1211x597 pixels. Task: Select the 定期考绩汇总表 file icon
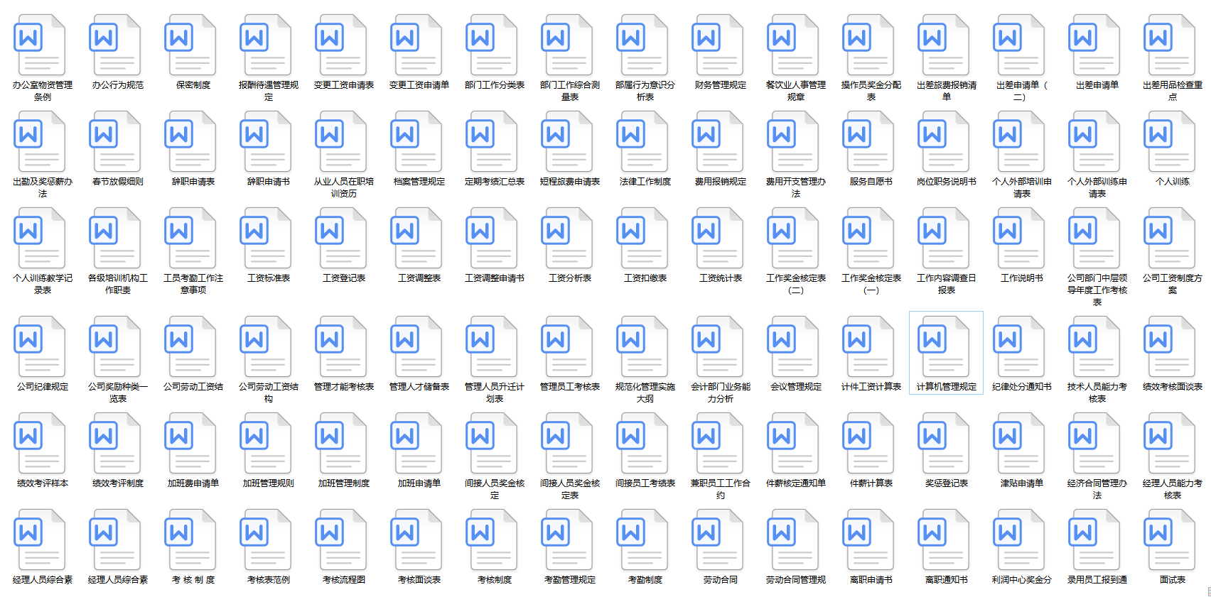[x=492, y=142]
